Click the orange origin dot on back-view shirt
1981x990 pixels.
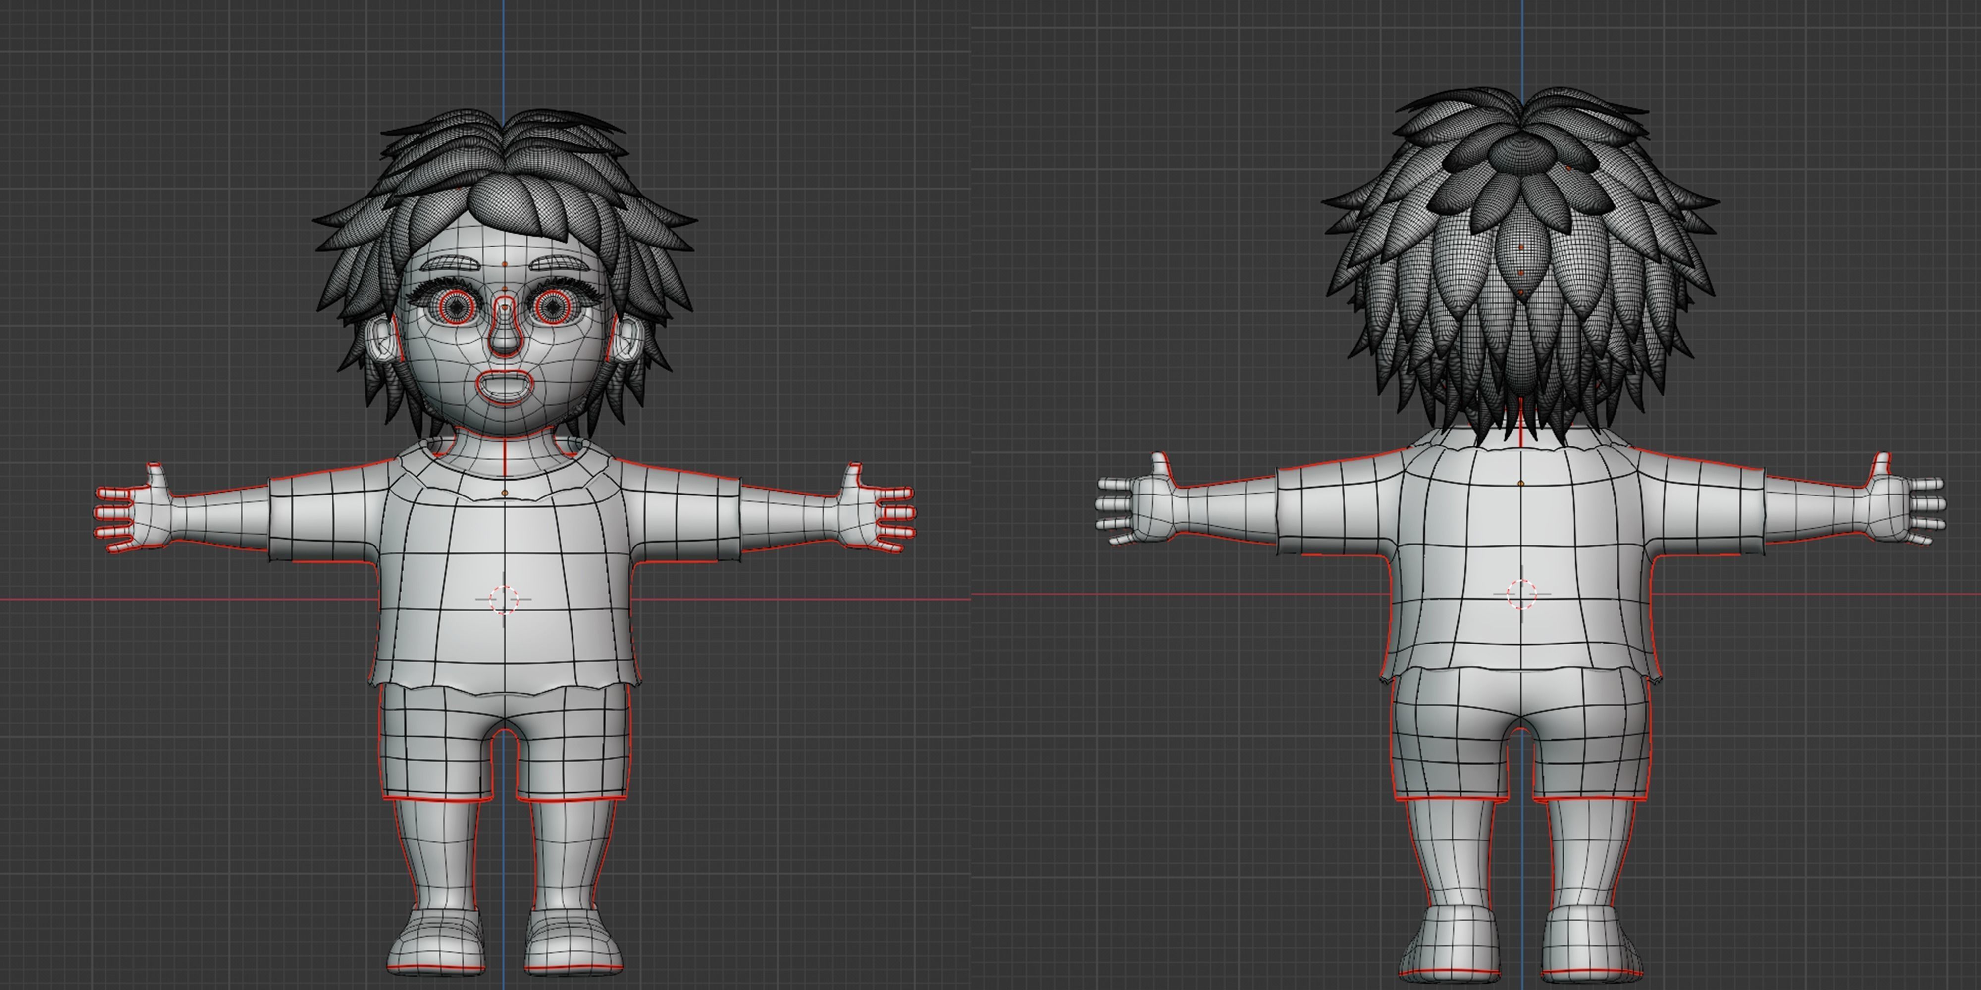pyautogui.click(x=1520, y=484)
